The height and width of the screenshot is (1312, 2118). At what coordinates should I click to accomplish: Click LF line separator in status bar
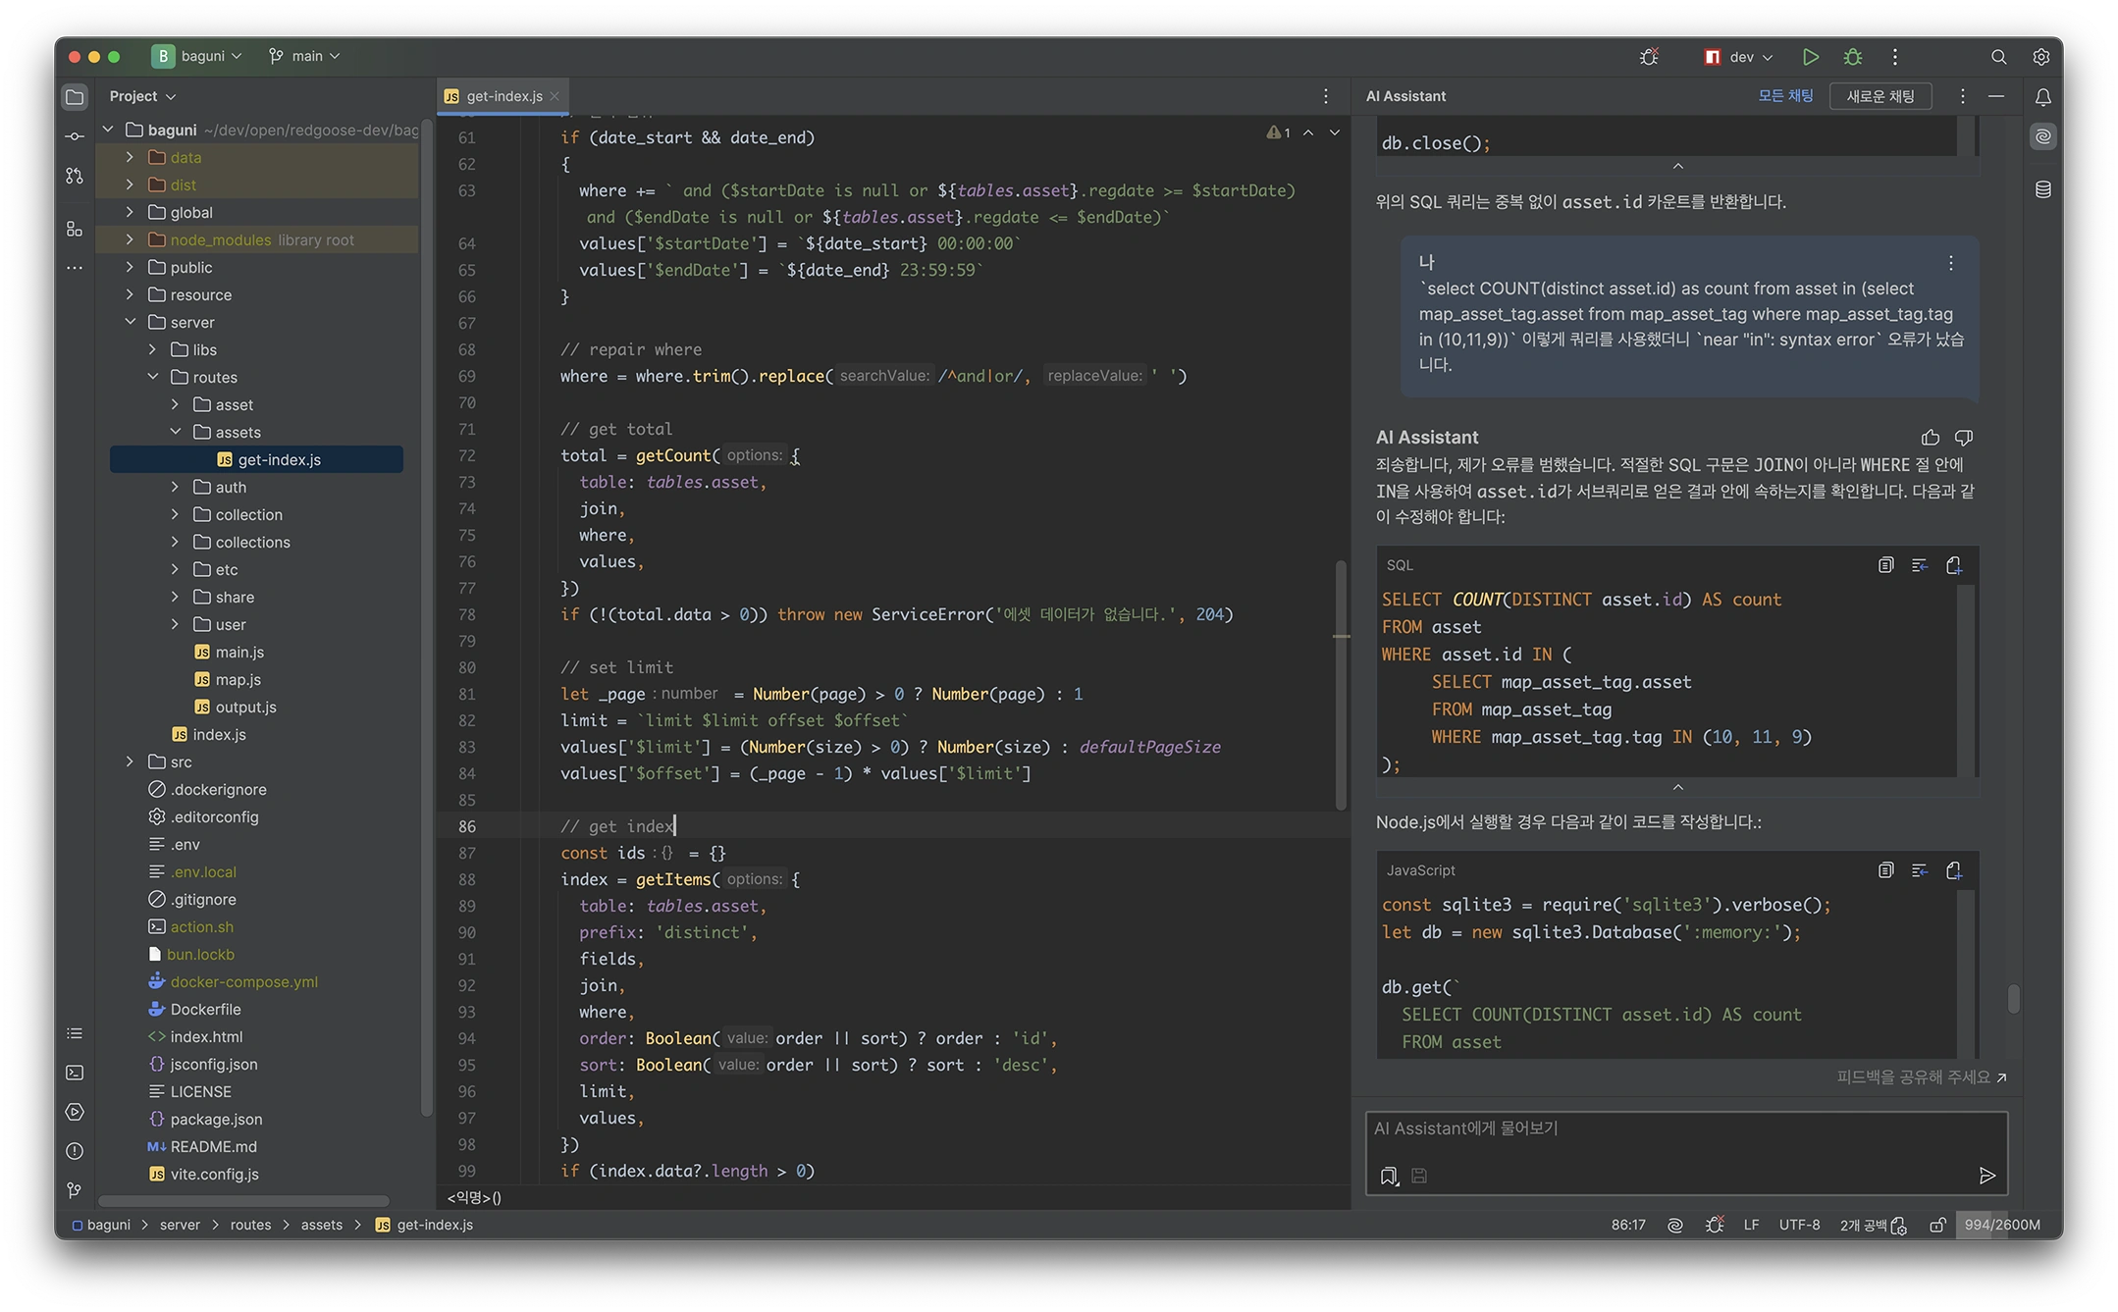point(1752,1225)
